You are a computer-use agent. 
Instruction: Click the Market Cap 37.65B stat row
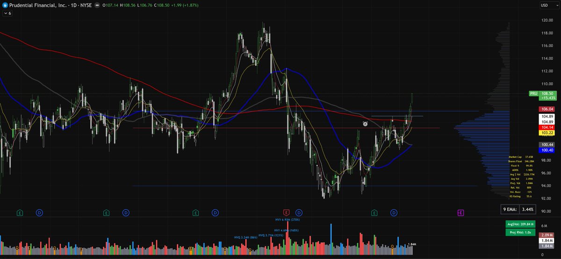point(521,157)
